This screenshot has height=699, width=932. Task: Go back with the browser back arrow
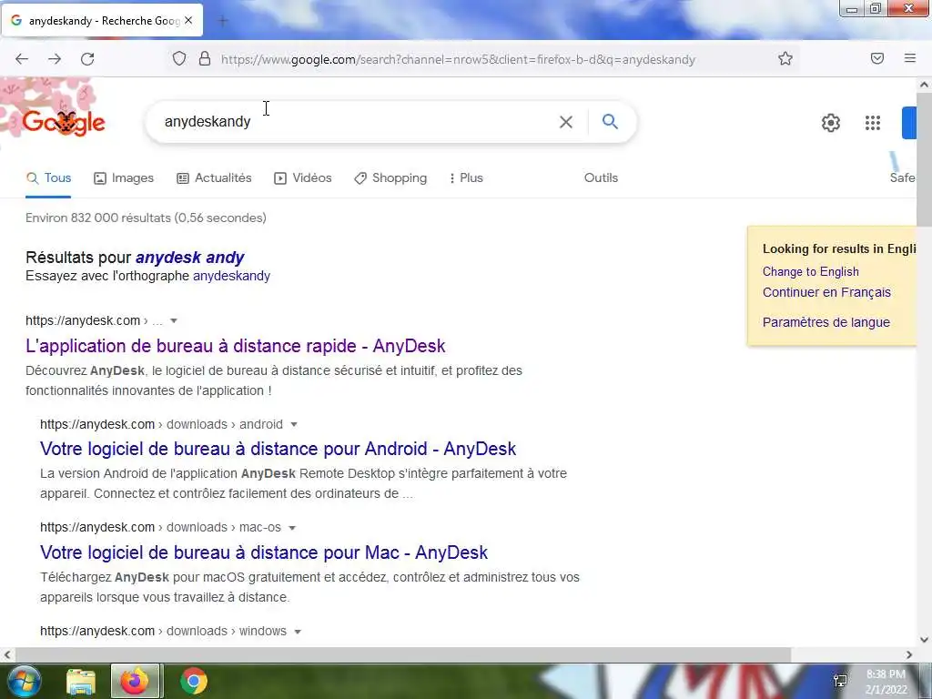tap(22, 59)
